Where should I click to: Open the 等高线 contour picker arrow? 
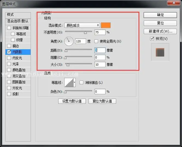(x=75, y=83)
